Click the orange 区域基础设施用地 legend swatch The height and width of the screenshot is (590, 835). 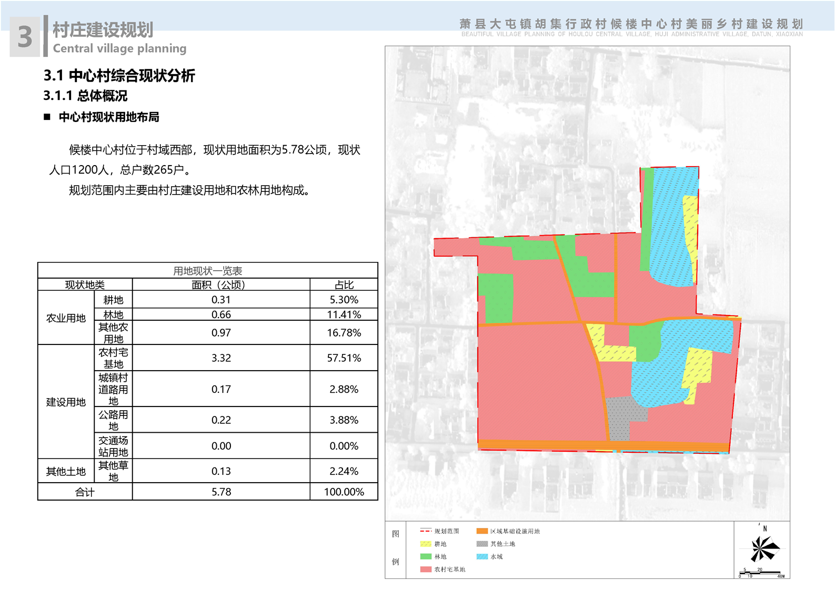(x=482, y=531)
